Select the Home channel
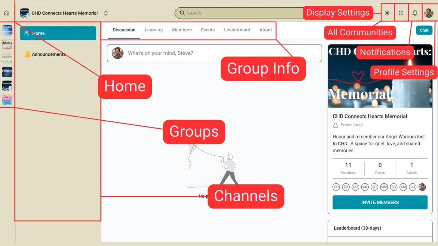 pos(58,33)
